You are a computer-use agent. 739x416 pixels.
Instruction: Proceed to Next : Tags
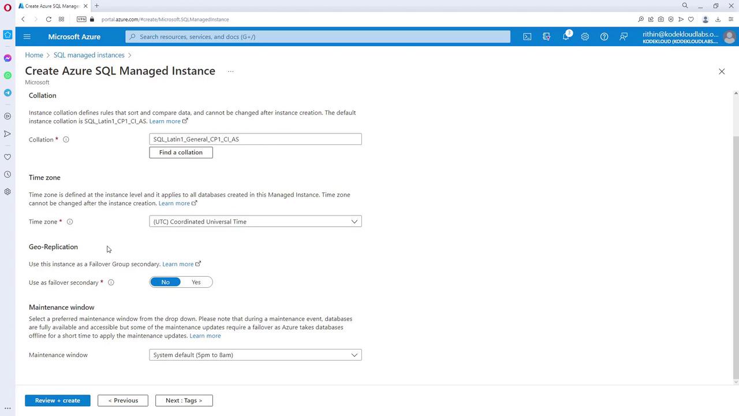tap(184, 400)
